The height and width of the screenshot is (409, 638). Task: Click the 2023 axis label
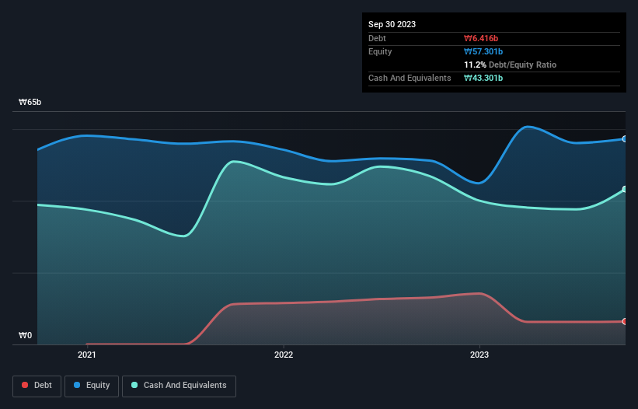coord(479,355)
